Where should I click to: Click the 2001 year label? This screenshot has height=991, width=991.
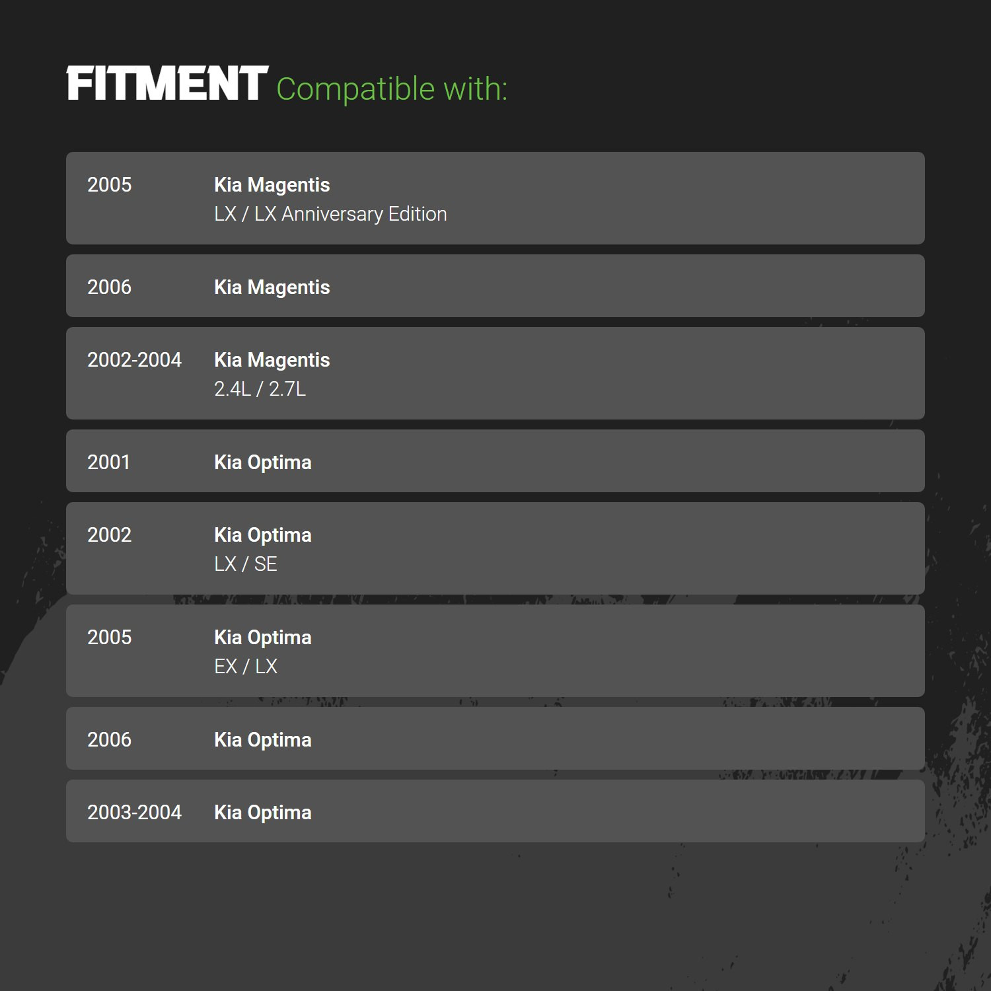108,462
